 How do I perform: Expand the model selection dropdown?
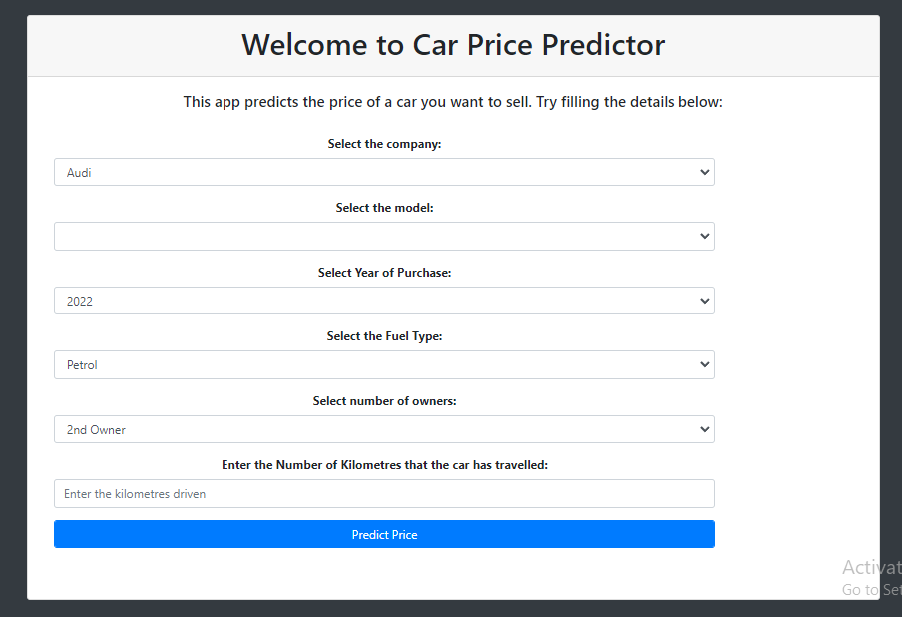(384, 236)
